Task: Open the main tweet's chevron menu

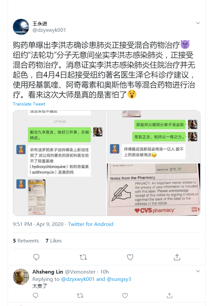Action: click(x=198, y=23)
